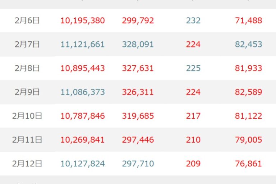Select the 71,488 value
This screenshot has height=184, width=276.
(x=248, y=20)
